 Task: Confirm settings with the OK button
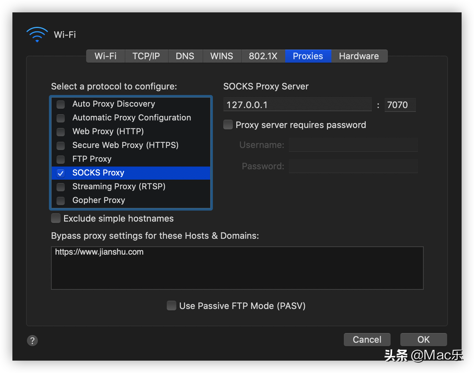(x=424, y=340)
